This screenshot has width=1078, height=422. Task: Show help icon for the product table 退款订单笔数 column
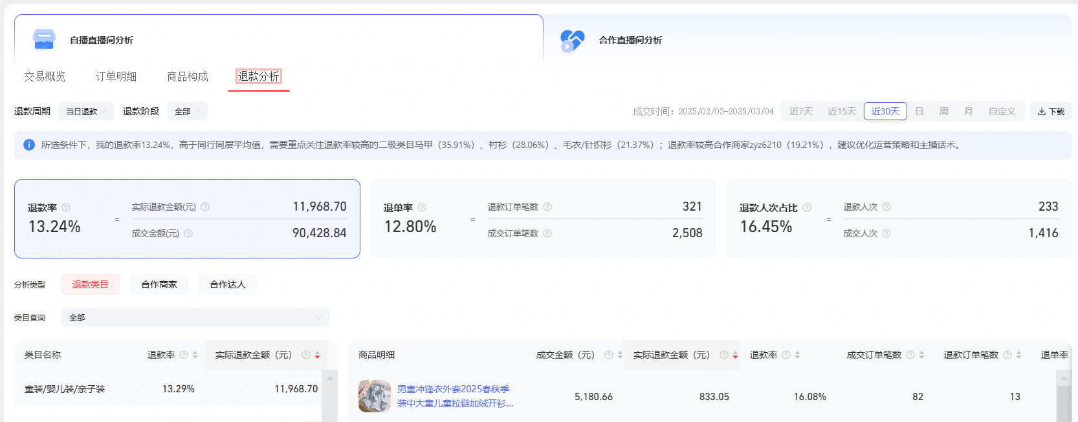pos(1007,355)
